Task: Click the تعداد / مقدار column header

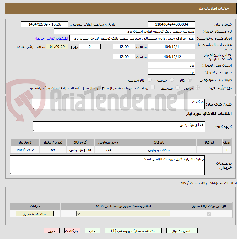Action: [x=53, y=142]
